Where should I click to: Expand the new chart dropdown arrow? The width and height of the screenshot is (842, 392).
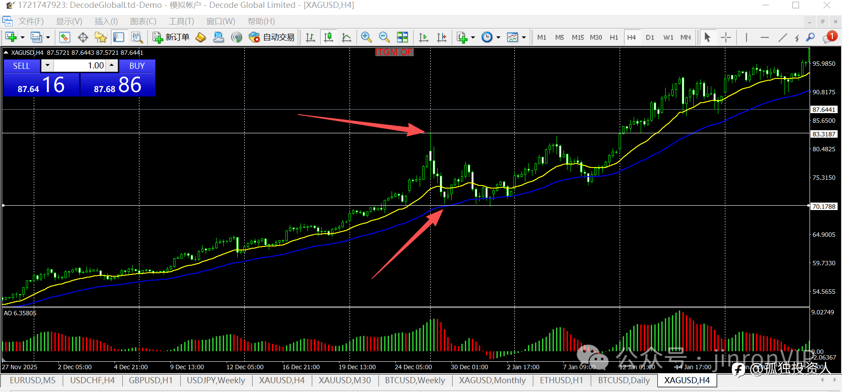click(x=22, y=38)
